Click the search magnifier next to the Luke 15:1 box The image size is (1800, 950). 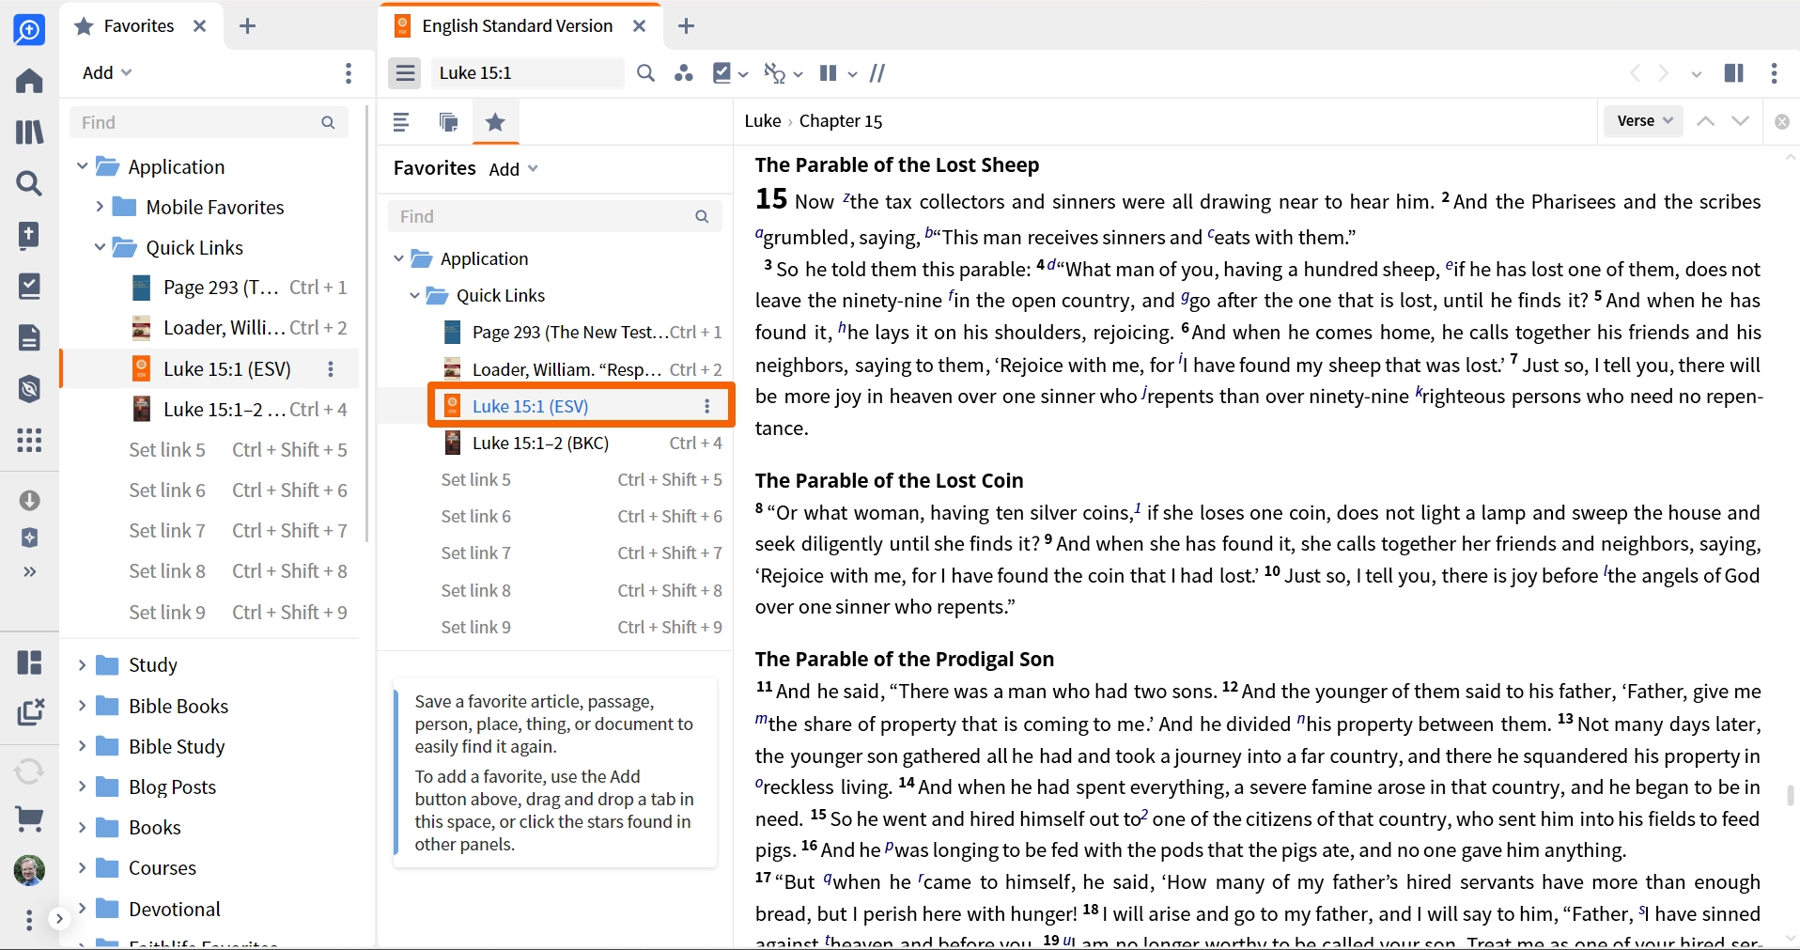click(645, 73)
